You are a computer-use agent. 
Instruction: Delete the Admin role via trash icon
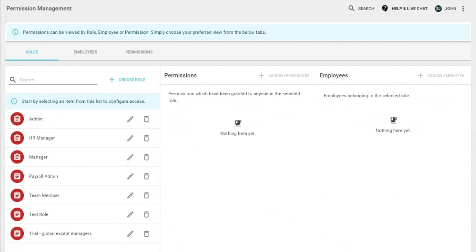pyautogui.click(x=146, y=119)
